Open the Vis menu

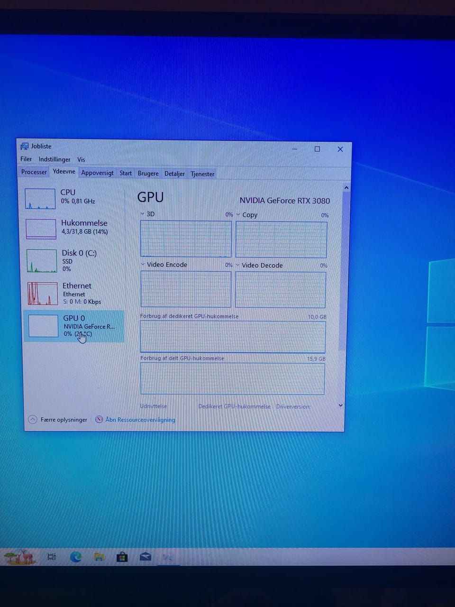point(81,160)
